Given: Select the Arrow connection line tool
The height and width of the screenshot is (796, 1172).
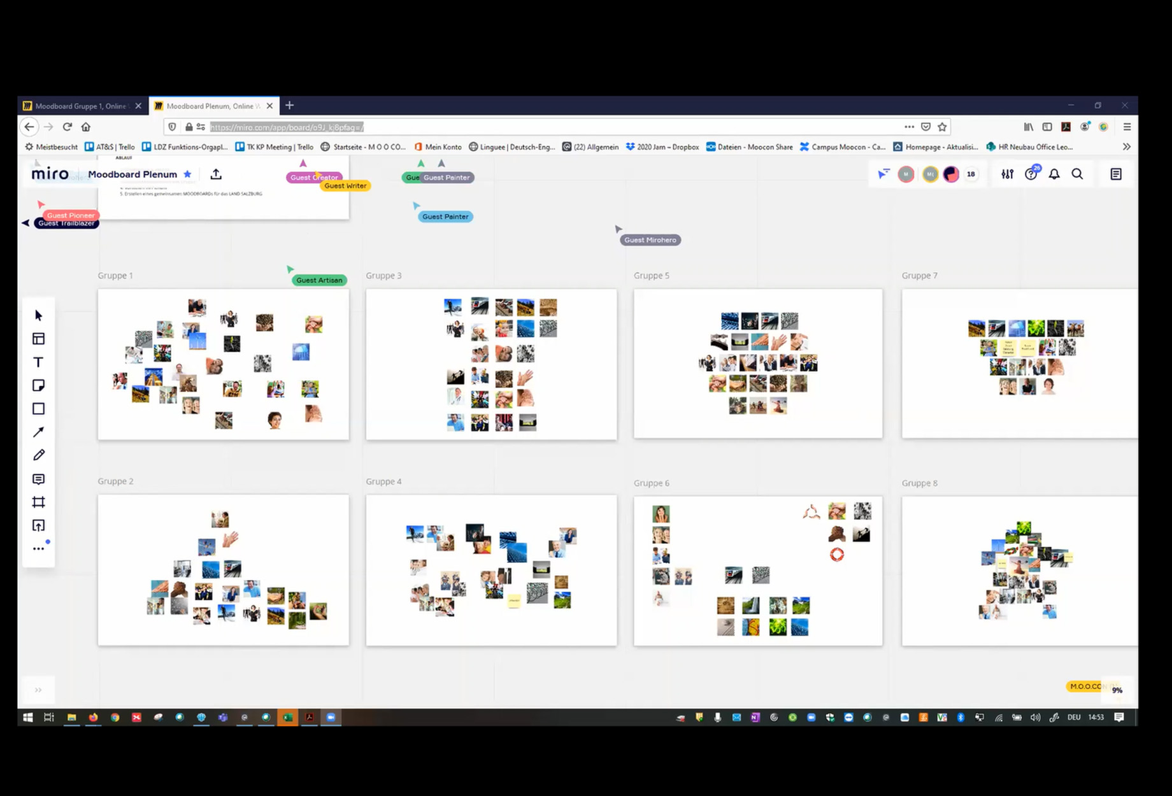Looking at the screenshot, I should tap(38, 432).
